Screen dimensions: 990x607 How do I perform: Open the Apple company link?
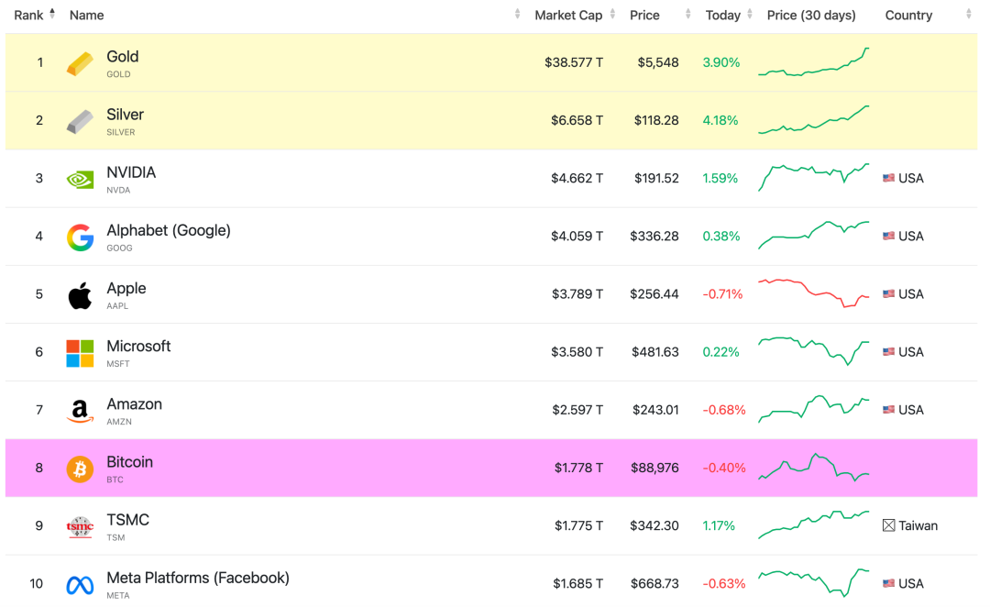[126, 289]
